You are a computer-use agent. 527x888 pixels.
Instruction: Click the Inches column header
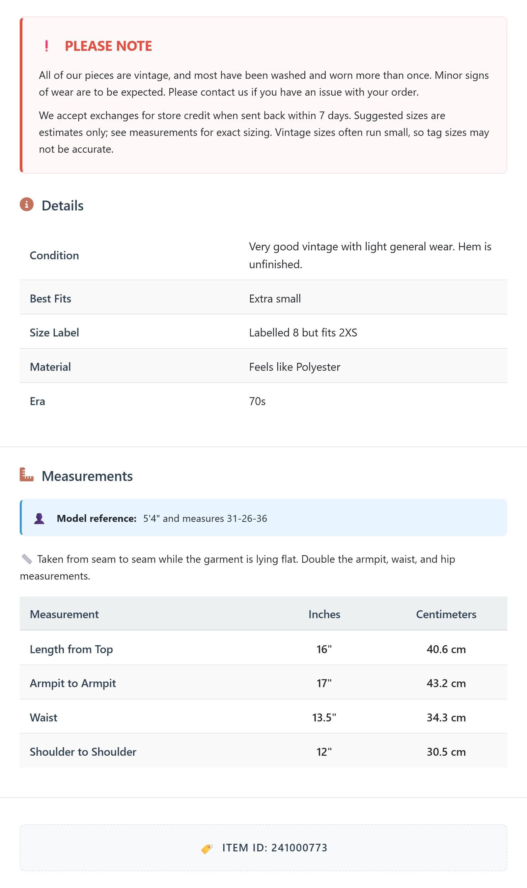pos(324,614)
